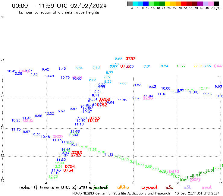Viewport: 223px width, 196px height.
Task: Click the '00:00 – 11:59 UTC 02/02/2024' title
Action: (x=59, y=6)
